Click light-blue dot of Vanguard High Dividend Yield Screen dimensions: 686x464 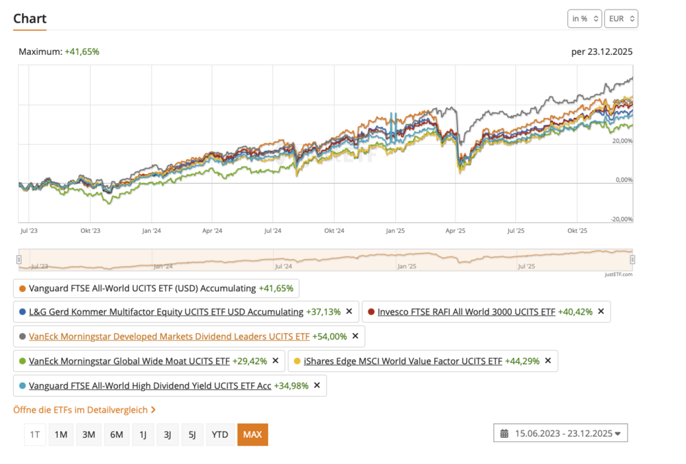(x=23, y=386)
